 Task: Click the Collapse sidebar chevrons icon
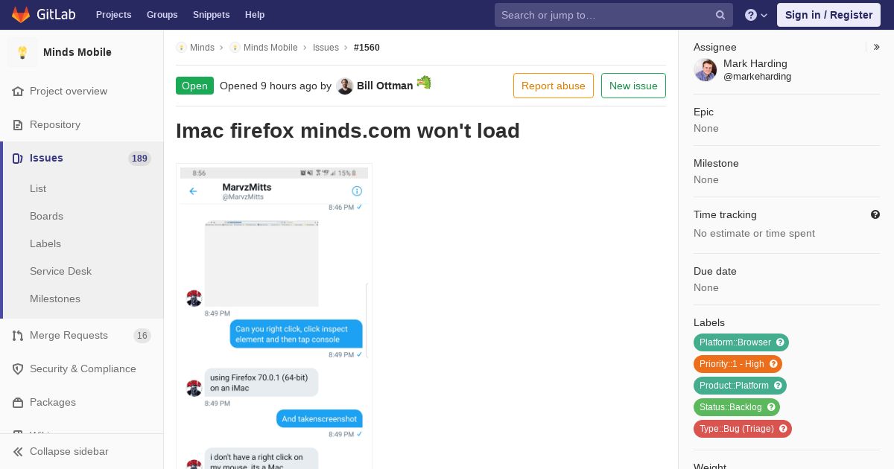(x=18, y=451)
